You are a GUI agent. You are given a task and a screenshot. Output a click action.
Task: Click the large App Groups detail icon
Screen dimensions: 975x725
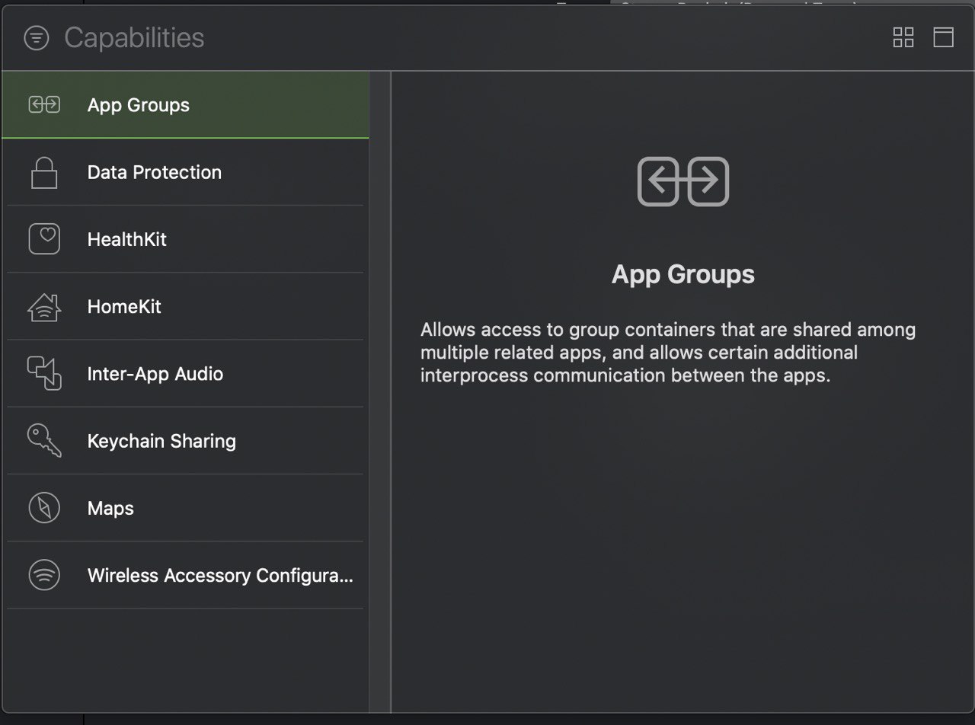click(x=683, y=181)
